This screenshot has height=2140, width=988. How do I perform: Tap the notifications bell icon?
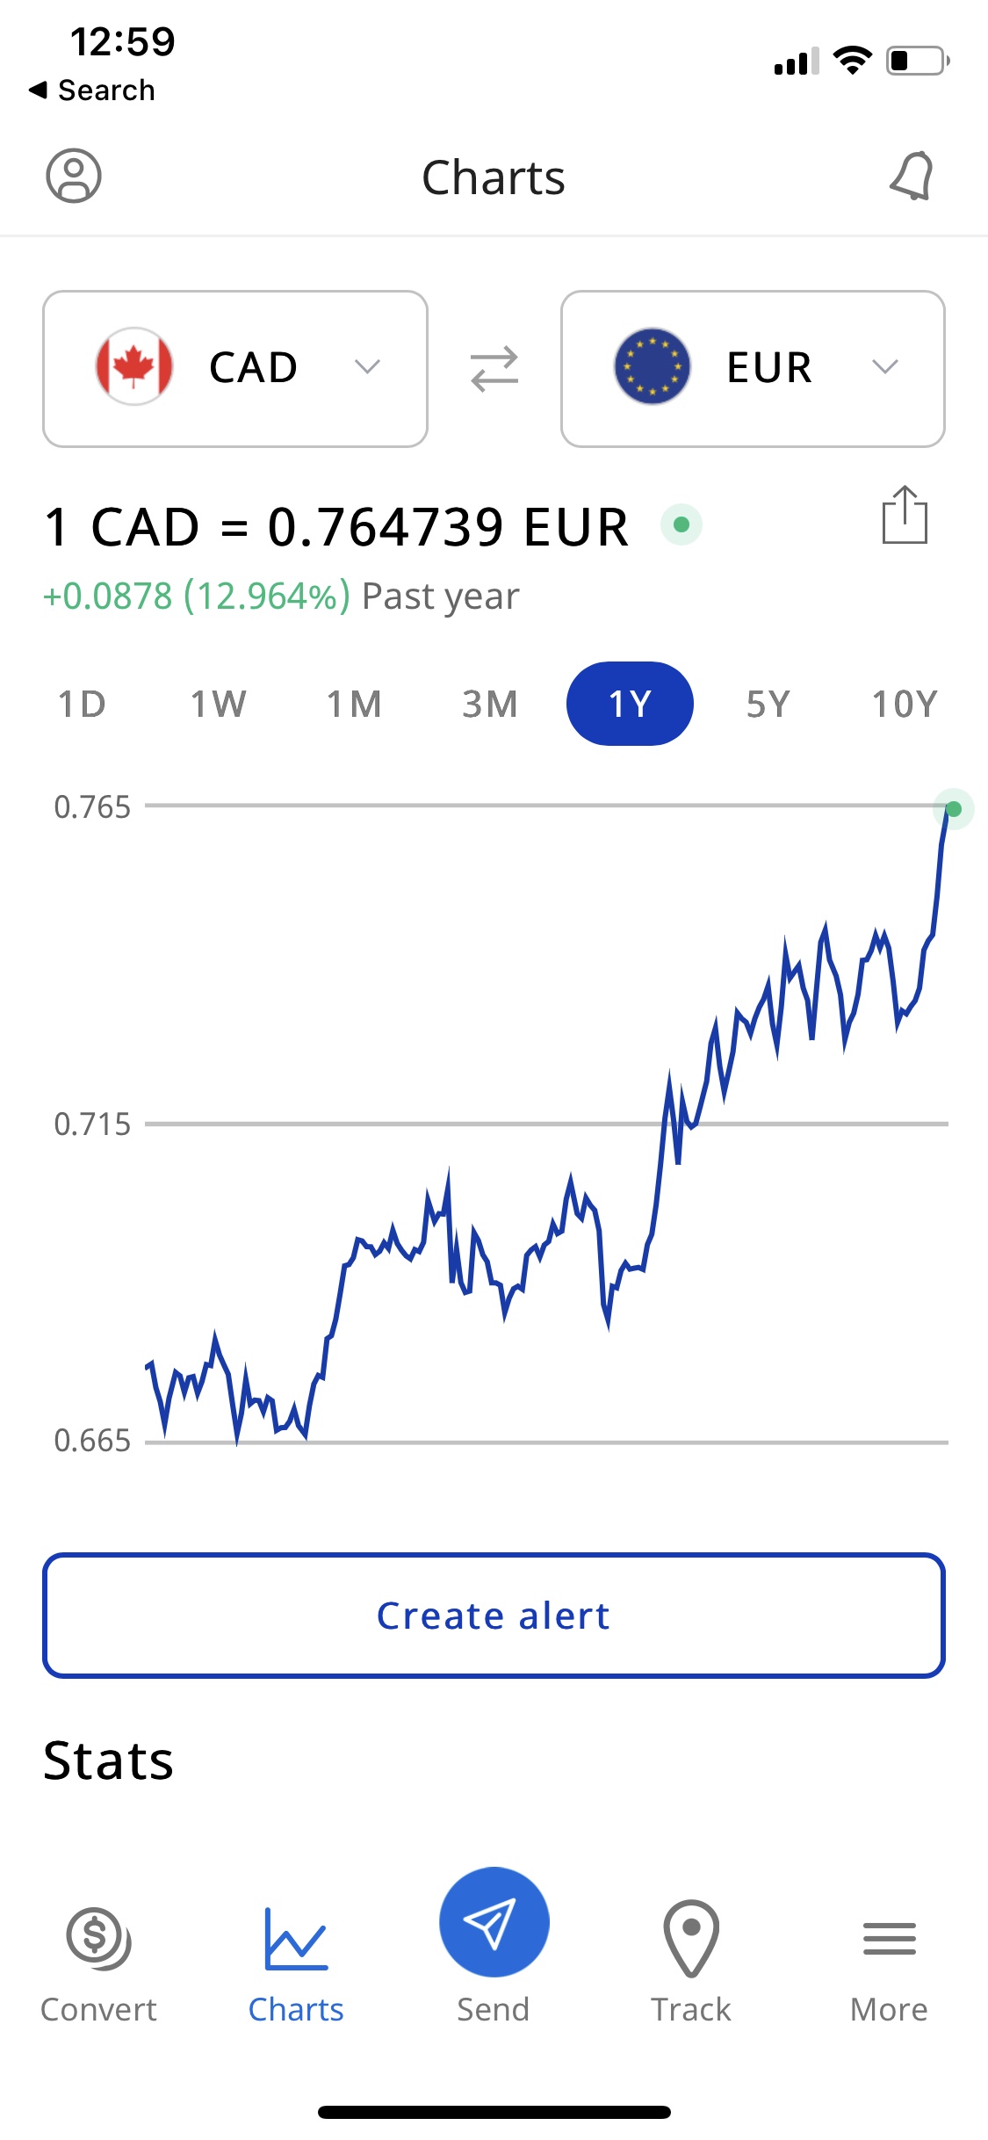912,176
